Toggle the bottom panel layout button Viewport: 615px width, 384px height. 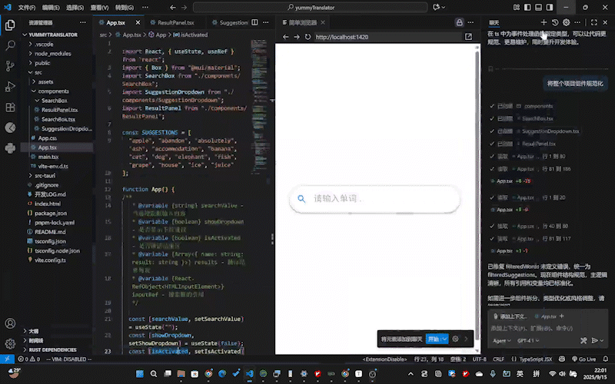537,7
